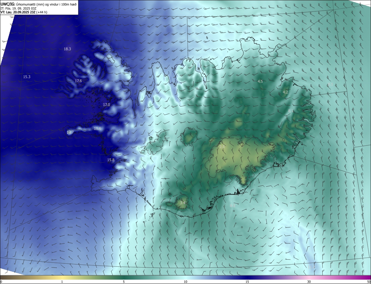Image resolution: width=371 pixels, height=284 pixels.
Task: Click the 17.6 value label in the Westfjords
Action: [x=78, y=81]
